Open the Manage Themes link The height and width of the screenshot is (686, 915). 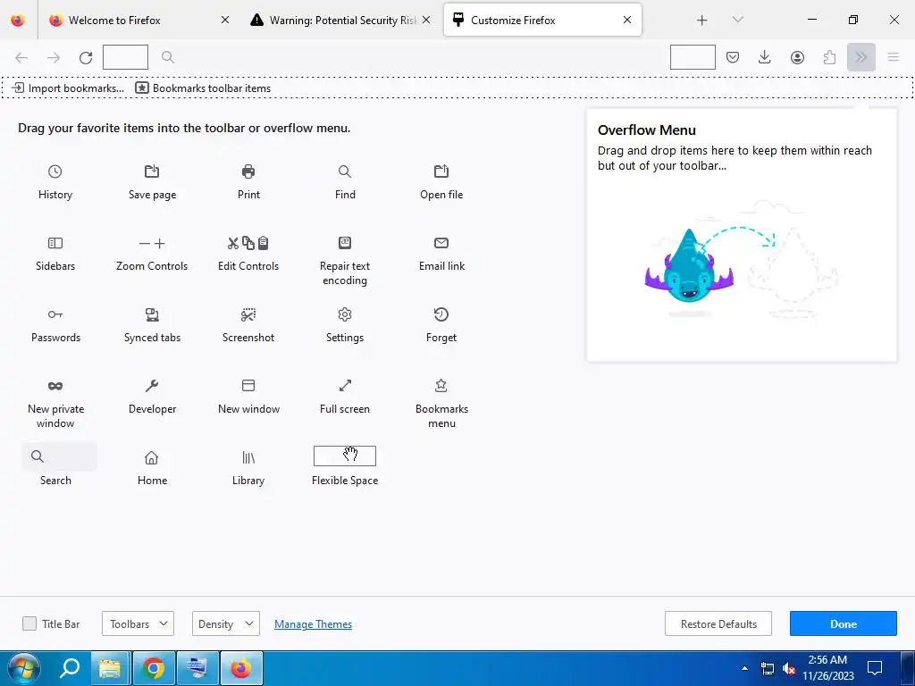(314, 624)
